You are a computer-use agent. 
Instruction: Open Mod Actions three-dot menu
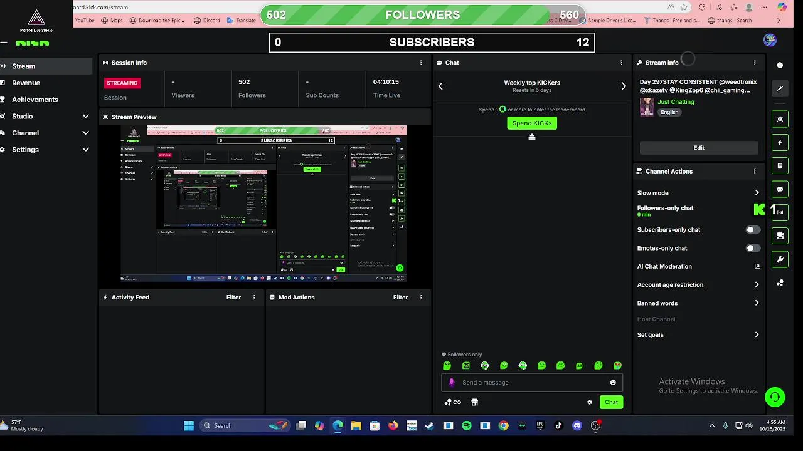coord(421,298)
